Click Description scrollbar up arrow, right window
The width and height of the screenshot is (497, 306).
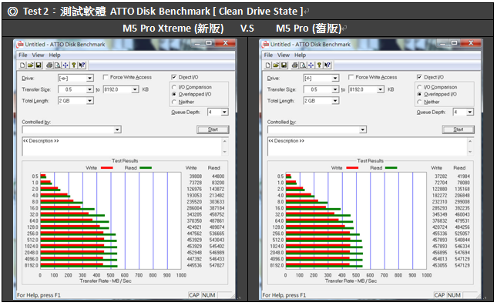coord(470,141)
